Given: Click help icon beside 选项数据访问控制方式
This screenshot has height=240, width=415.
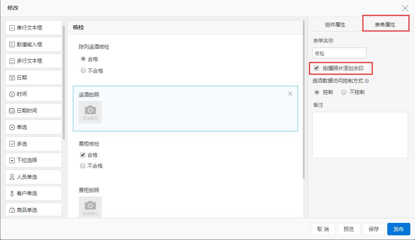Looking at the screenshot, I should click(x=367, y=81).
